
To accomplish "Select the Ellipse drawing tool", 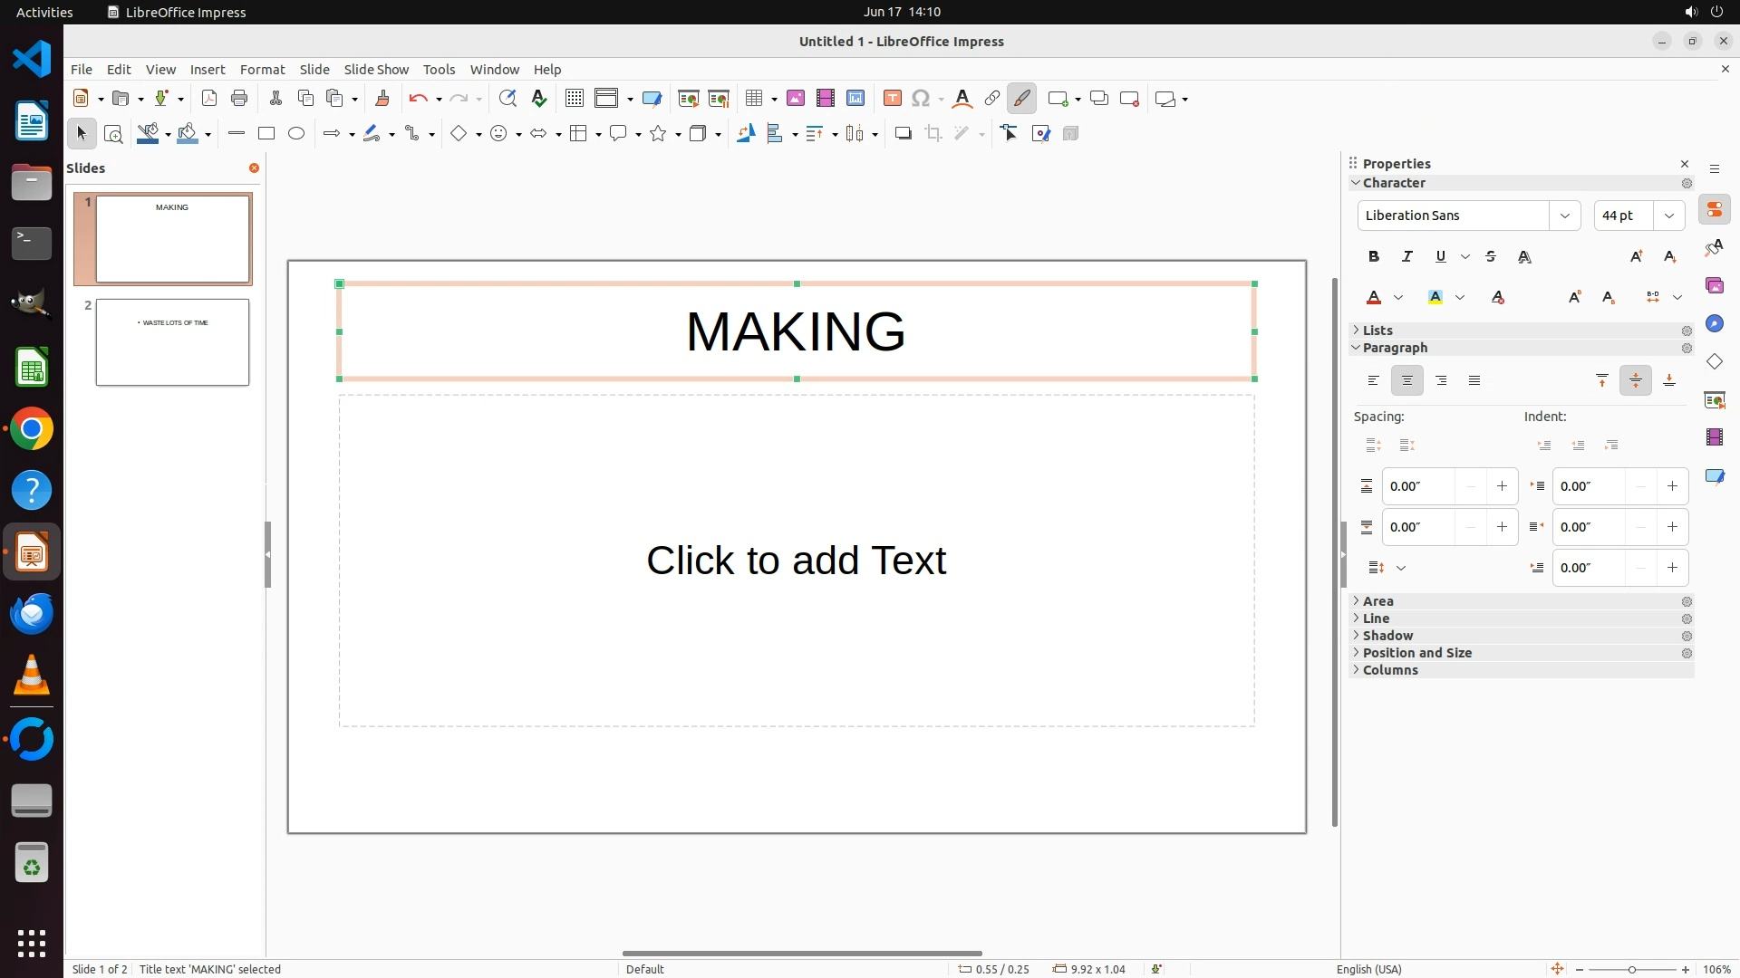I will pos(296,134).
